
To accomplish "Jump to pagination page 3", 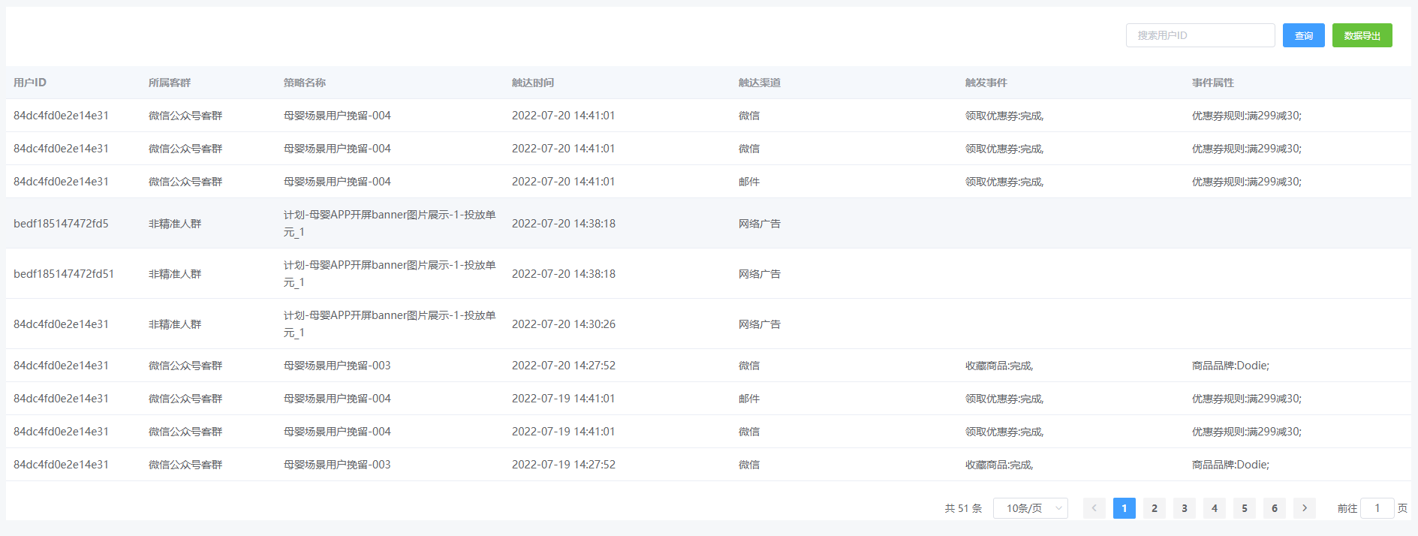I will click(x=1184, y=508).
